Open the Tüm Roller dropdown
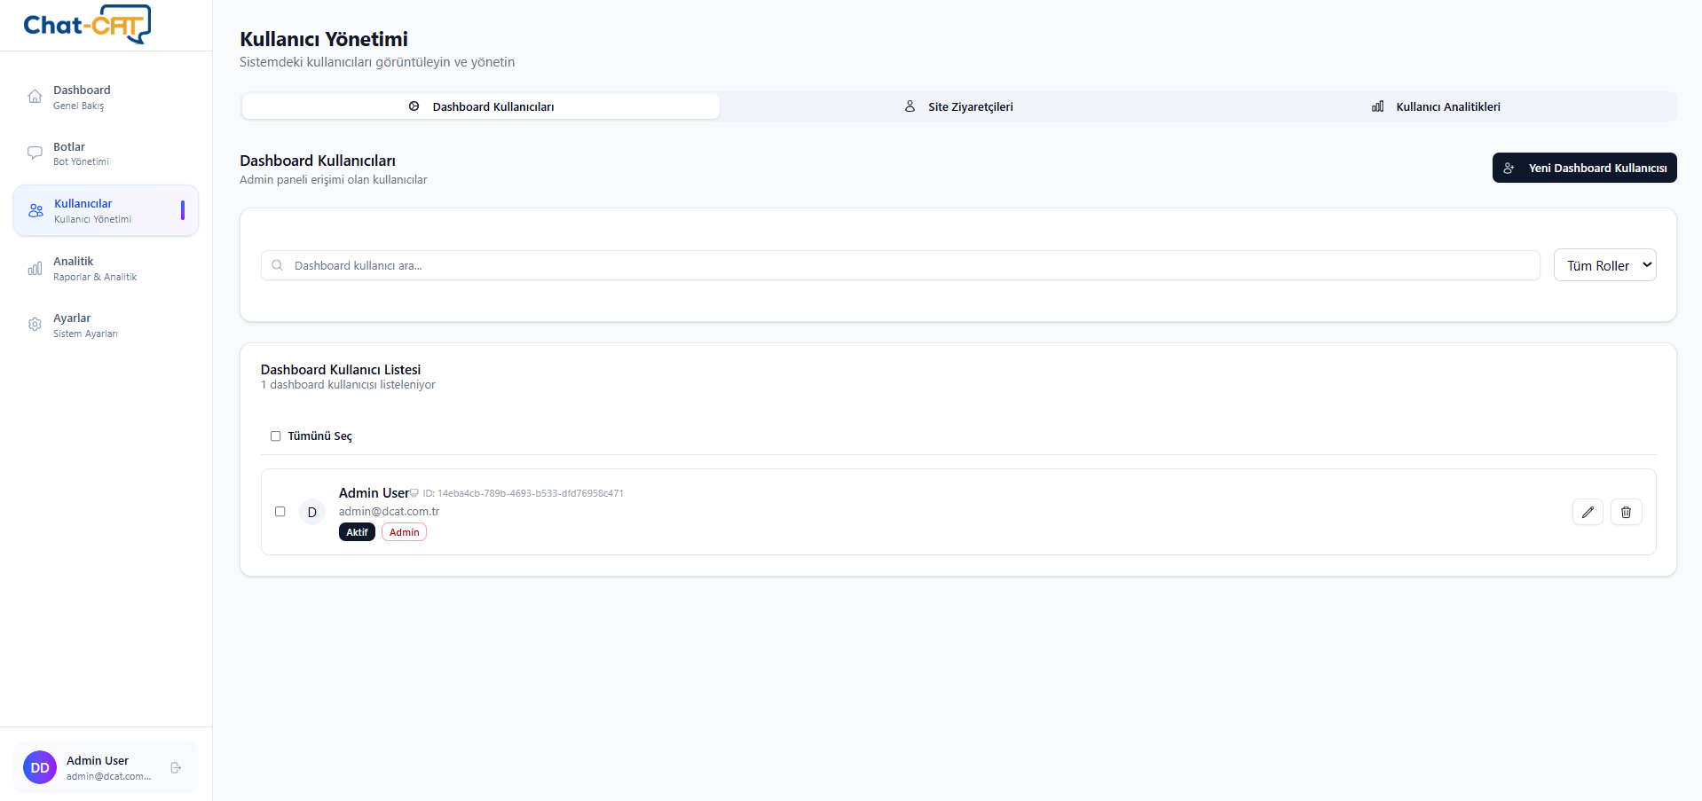Screen dimensions: 1702x801 1604,264
